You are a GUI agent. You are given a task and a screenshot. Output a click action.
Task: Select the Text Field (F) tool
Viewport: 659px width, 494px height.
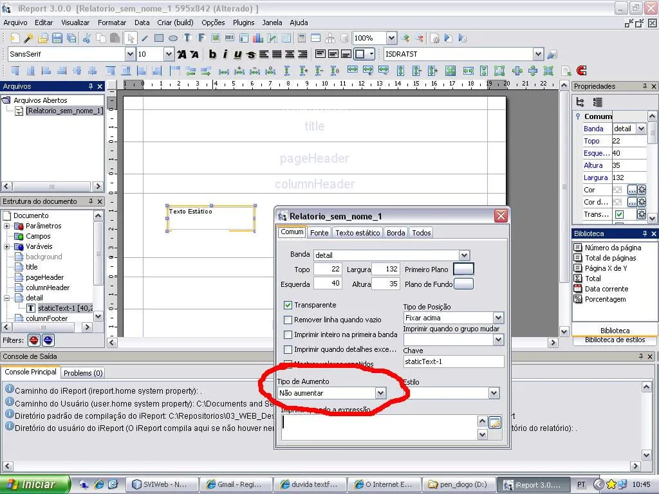[201, 39]
